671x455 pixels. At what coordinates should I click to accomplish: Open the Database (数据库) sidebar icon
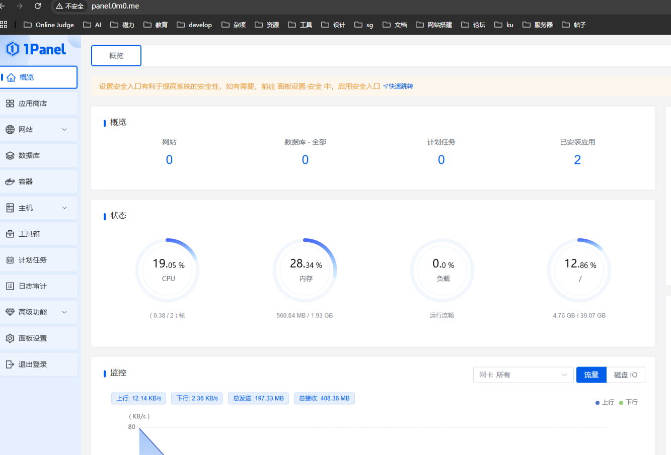click(x=10, y=156)
